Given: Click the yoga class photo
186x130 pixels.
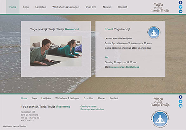Looking at the screenshot, I should click(56, 51).
